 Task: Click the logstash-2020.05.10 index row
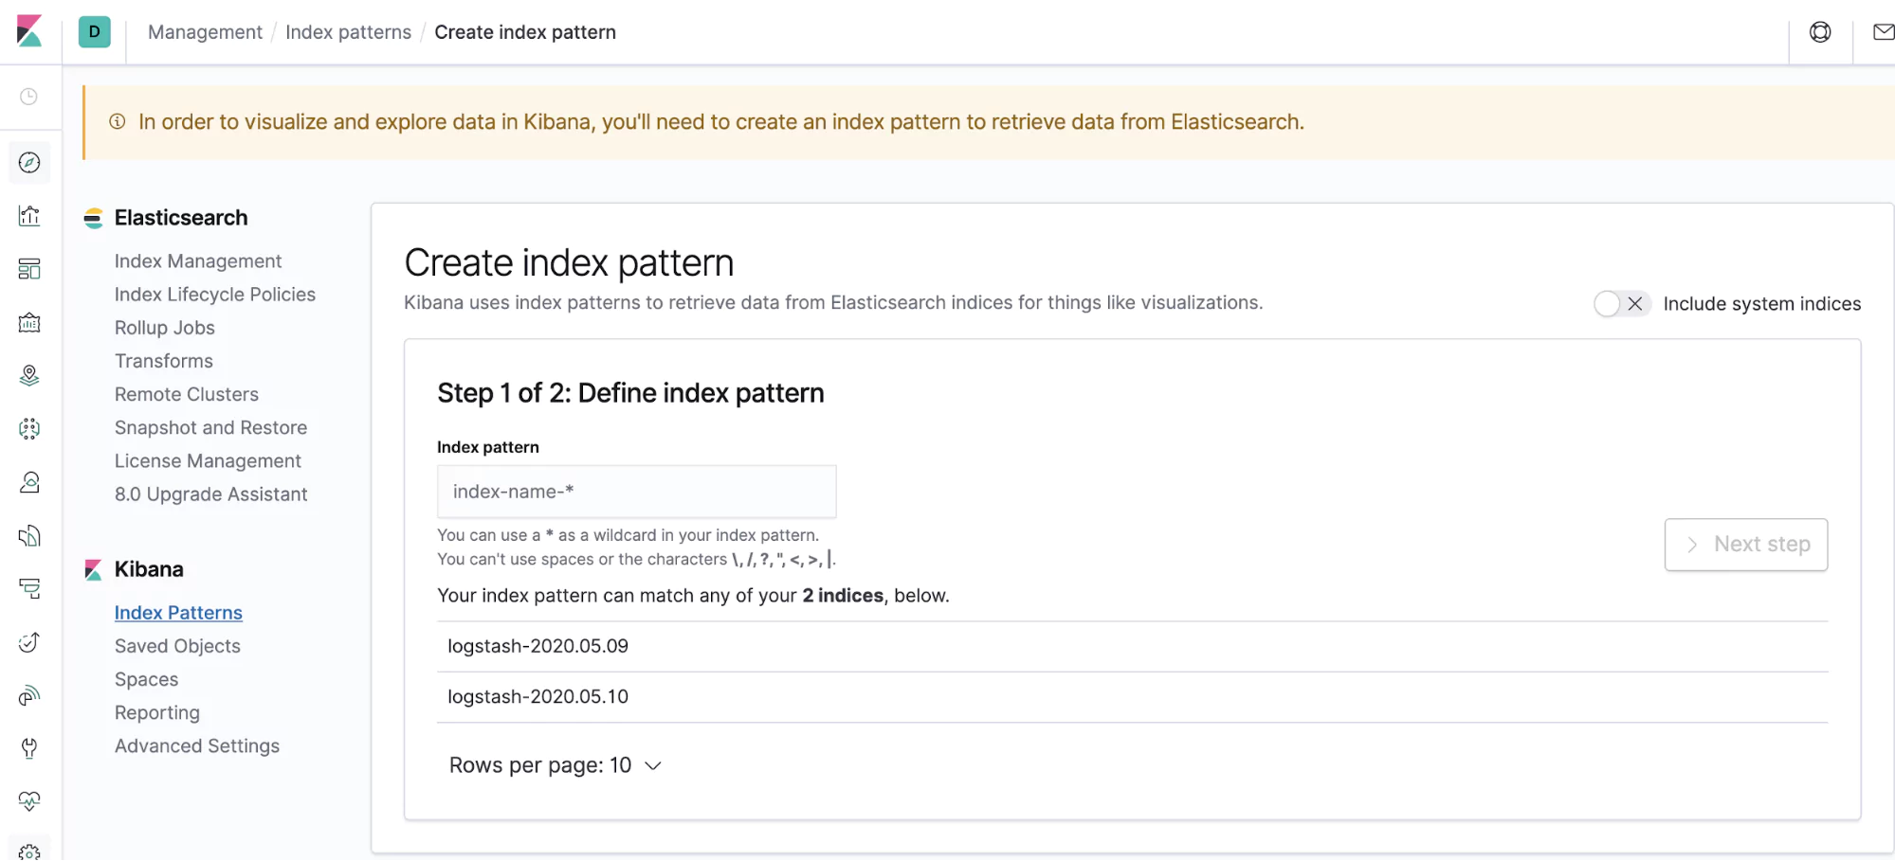[1132, 697]
